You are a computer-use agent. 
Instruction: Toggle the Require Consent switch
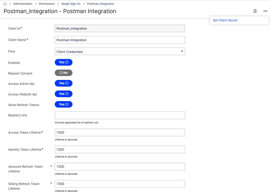(64, 73)
